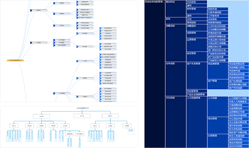Select the middle second-level org chart box
Screen dimensions: 249x148
(82, 116)
